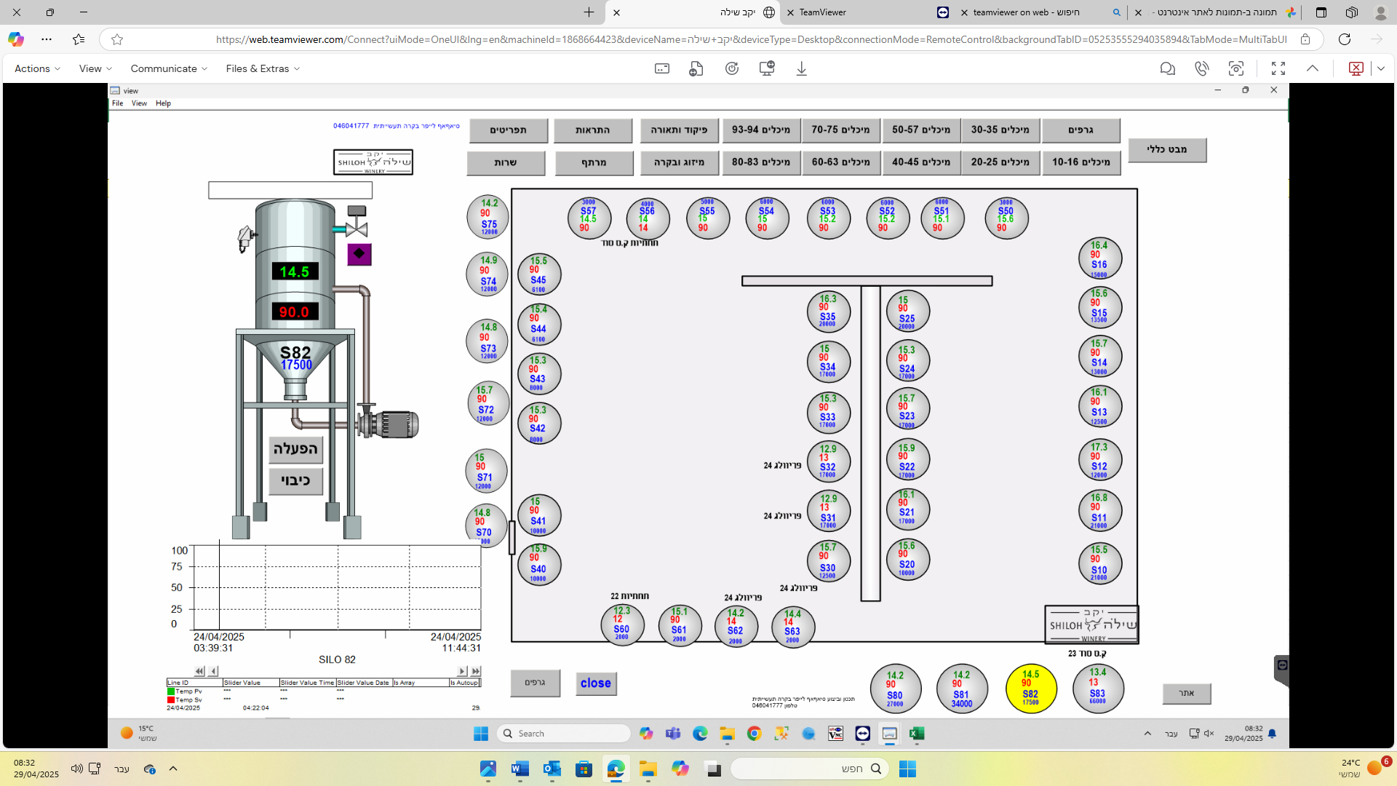The image size is (1397, 786).
Task: Open the remote app's Help menu
Action: point(163,103)
